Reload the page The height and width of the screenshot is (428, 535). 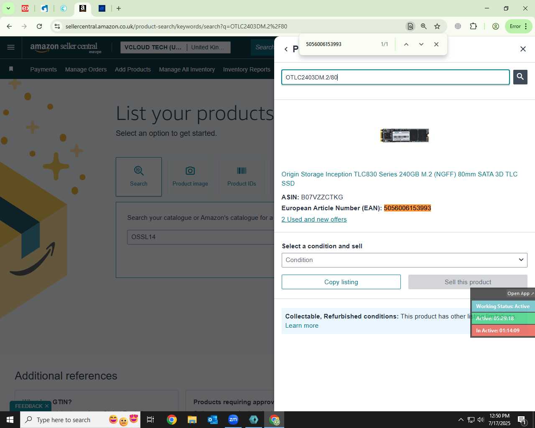coord(39,26)
